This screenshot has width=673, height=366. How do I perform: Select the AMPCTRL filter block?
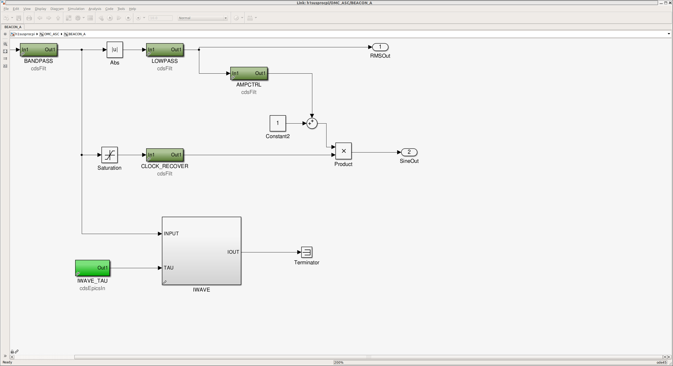pyautogui.click(x=249, y=73)
